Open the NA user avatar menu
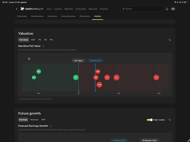Image resolution: width=190 pixels, height=142 pixels. point(173,9)
